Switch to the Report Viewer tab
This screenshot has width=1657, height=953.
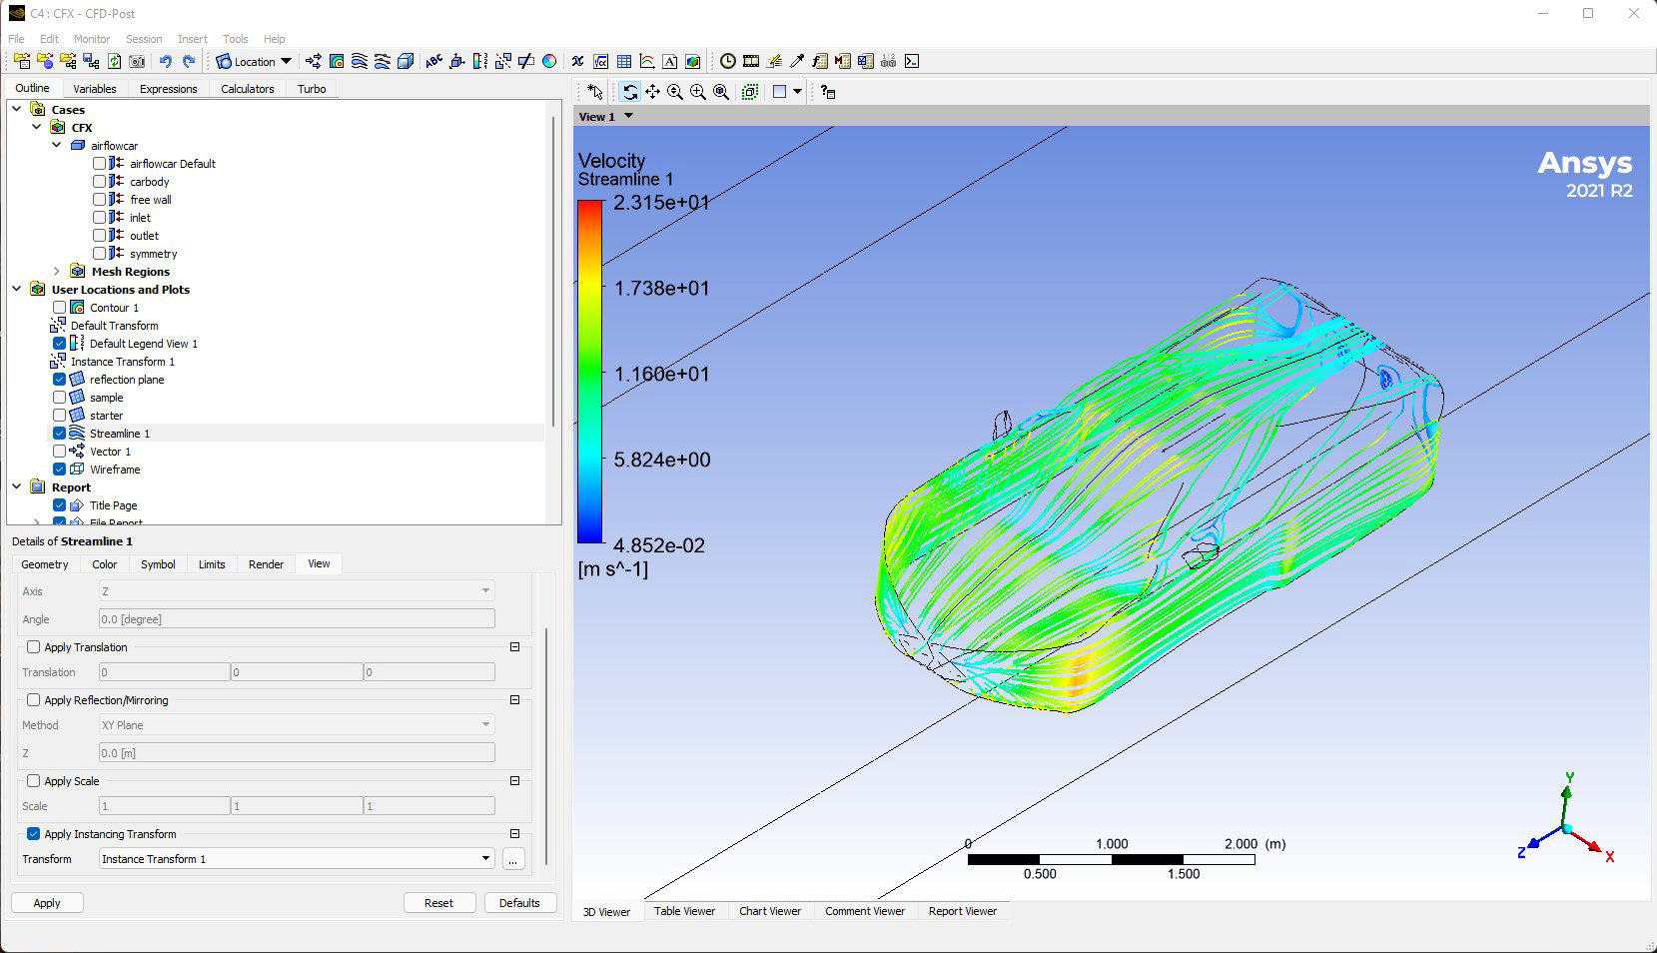pos(963,911)
